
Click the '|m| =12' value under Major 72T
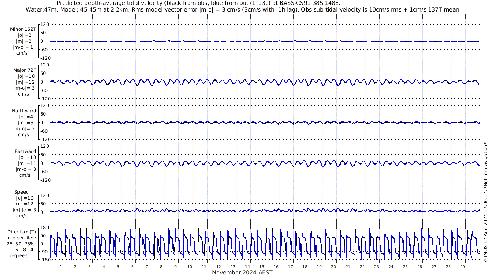[x=24, y=82]
